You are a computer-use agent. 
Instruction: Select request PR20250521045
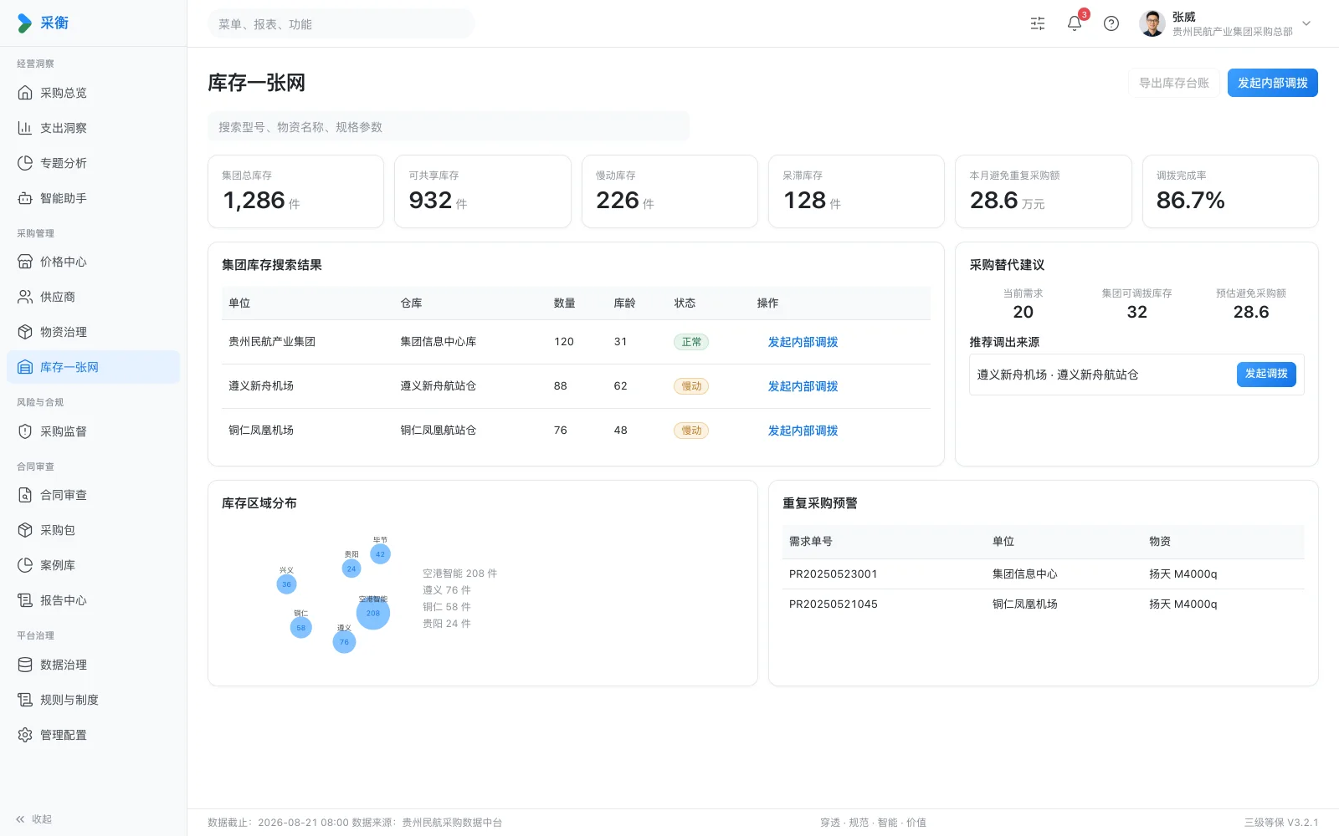[1044, 604]
